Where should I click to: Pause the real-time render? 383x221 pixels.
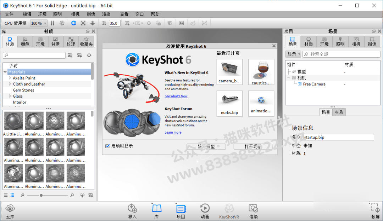52,23
